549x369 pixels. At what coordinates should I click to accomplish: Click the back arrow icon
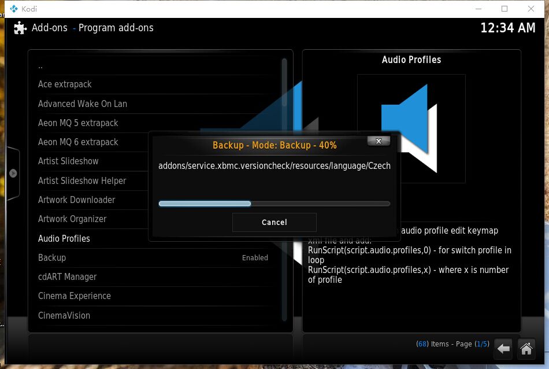[503, 349]
